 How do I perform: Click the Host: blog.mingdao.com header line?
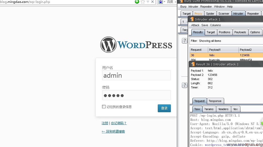[x=211, y=120]
